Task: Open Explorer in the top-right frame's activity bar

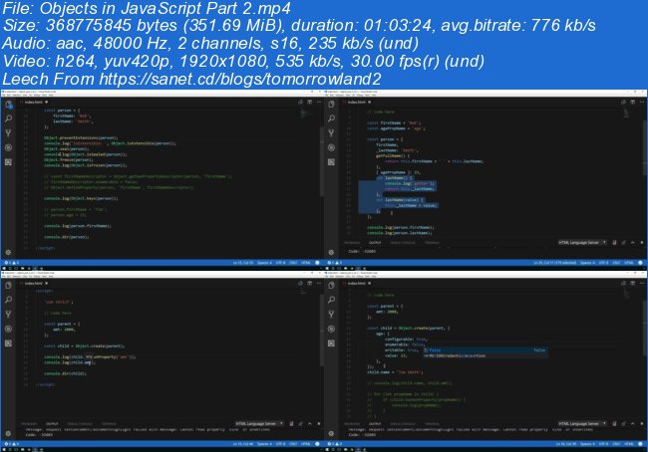Action: click(x=331, y=105)
